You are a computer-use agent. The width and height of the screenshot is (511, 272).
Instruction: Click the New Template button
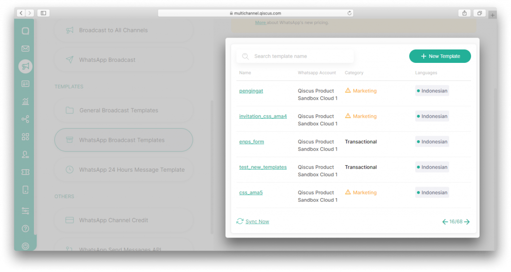440,56
